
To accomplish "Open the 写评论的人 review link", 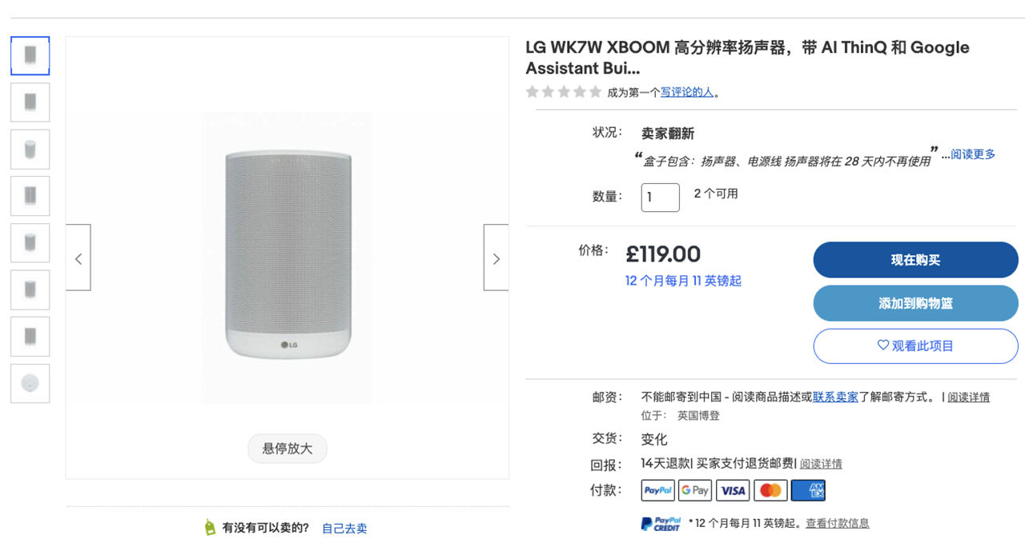I will pos(686,92).
